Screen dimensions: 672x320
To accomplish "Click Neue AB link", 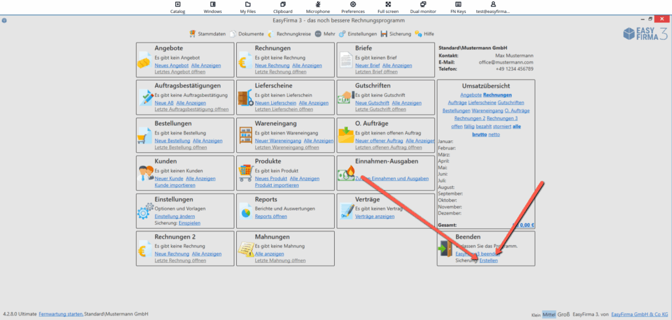I will [164, 103].
